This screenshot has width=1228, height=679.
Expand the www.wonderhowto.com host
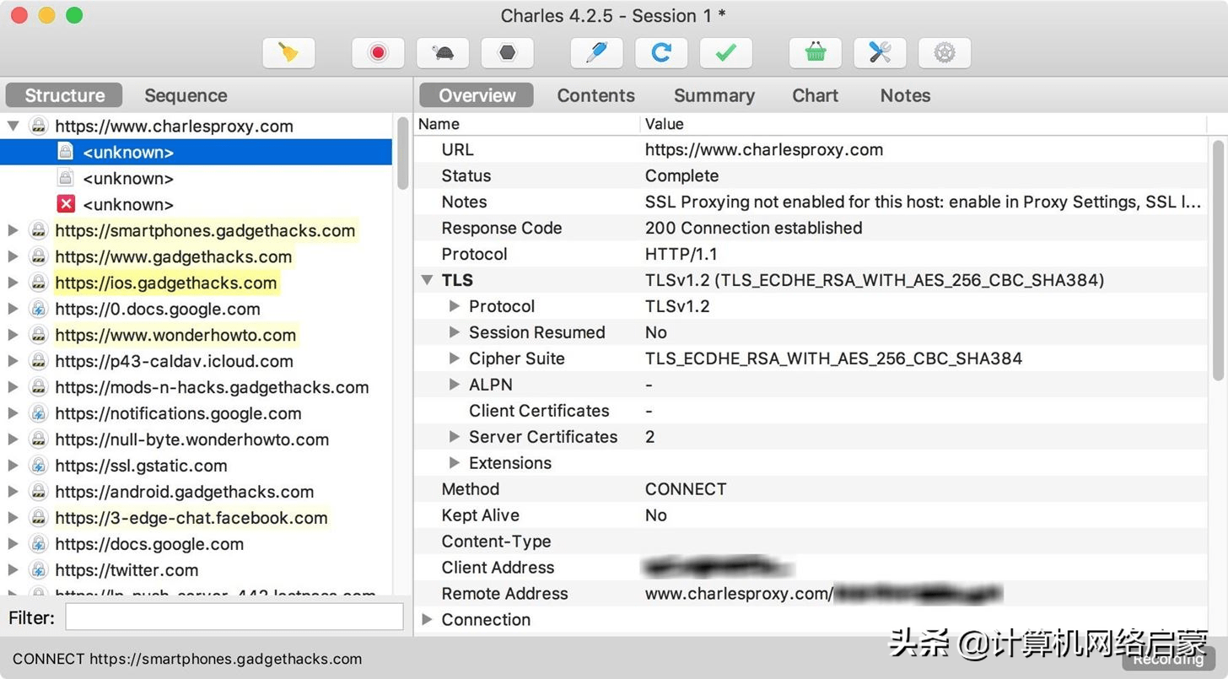(x=13, y=335)
